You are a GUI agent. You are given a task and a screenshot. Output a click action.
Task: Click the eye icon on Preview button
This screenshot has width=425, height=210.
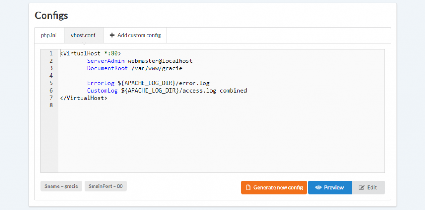pos(318,188)
